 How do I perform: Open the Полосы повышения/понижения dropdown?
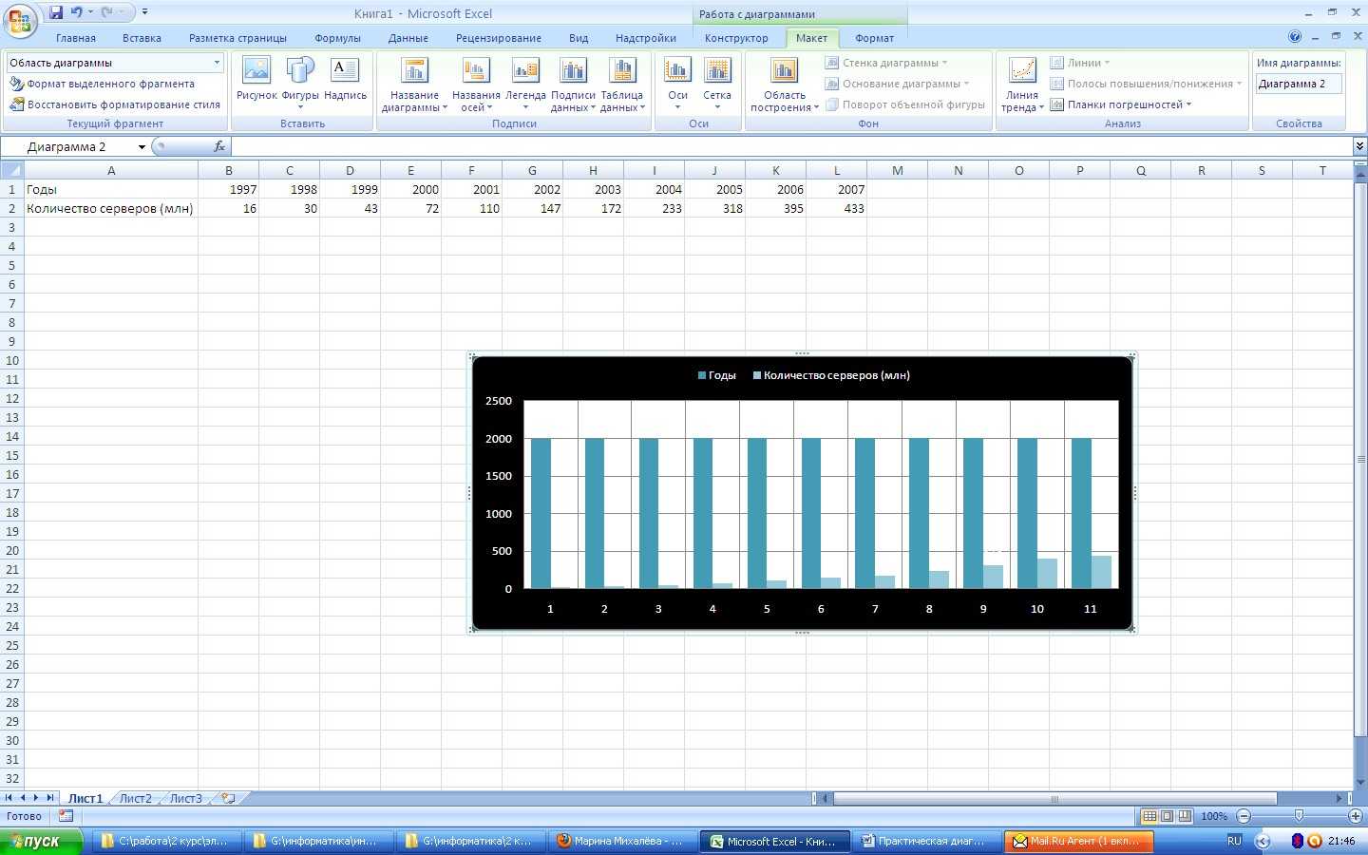tap(1146, 84)
